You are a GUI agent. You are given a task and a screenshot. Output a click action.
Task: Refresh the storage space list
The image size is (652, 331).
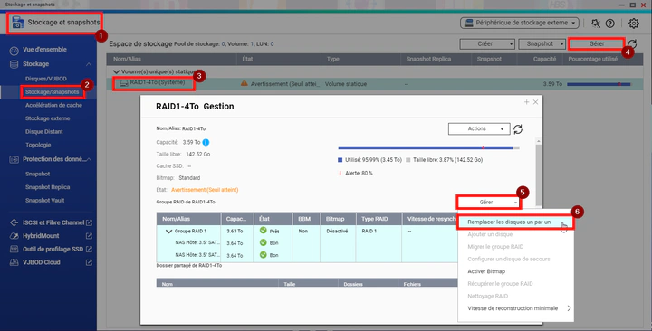coord(632,43)
